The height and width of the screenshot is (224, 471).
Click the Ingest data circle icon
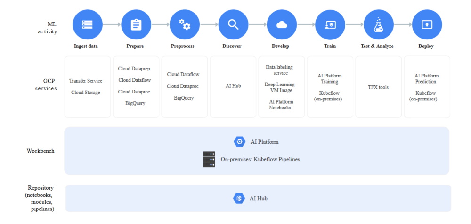87,24
